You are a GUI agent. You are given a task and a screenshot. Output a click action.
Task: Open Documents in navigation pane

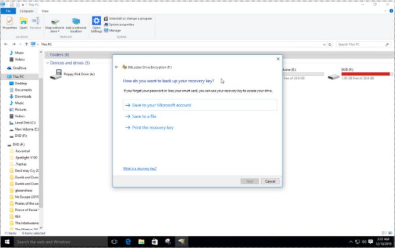pos(21,90)
